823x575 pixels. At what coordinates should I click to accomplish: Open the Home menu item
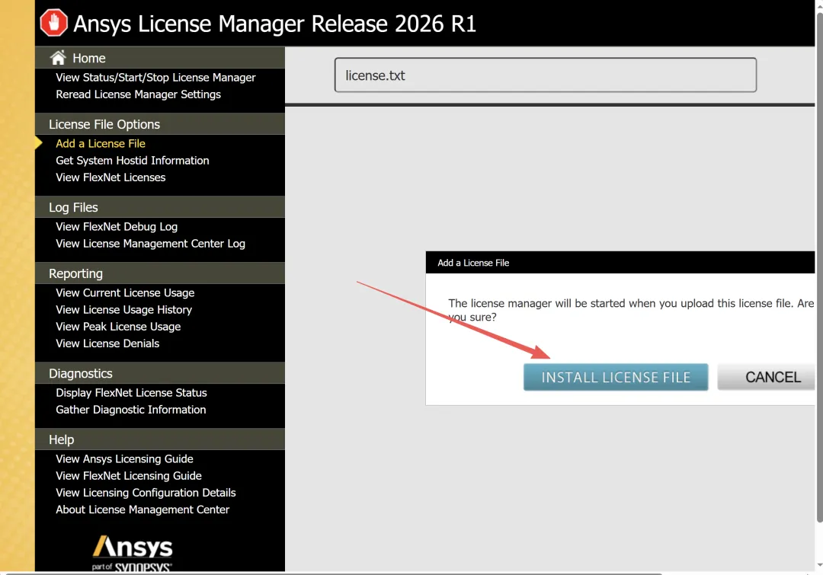click(x=88, y=58)
